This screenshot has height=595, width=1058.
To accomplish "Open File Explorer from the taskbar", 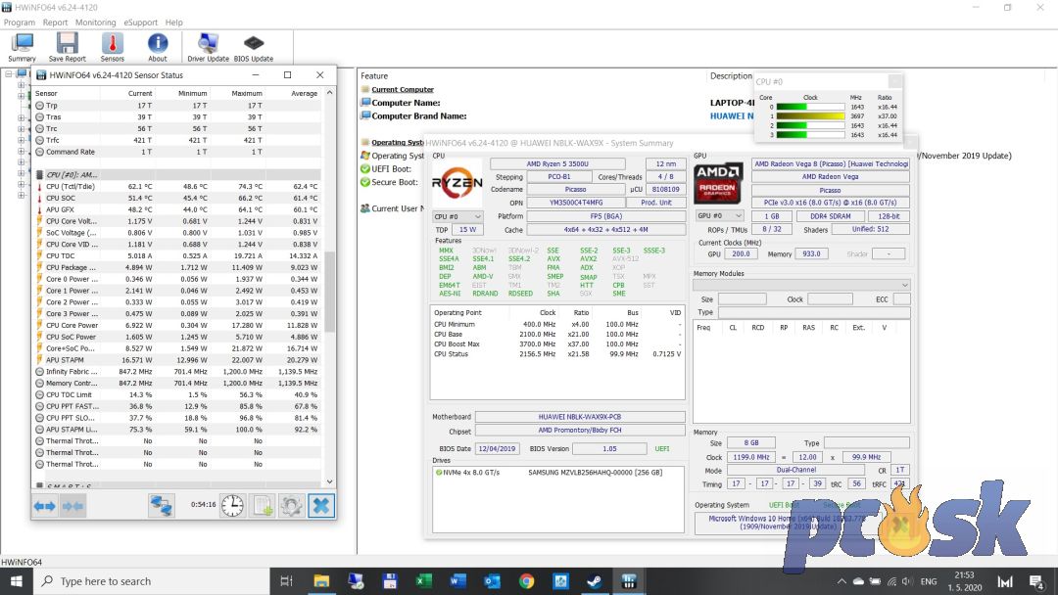I will click(321, 581).
